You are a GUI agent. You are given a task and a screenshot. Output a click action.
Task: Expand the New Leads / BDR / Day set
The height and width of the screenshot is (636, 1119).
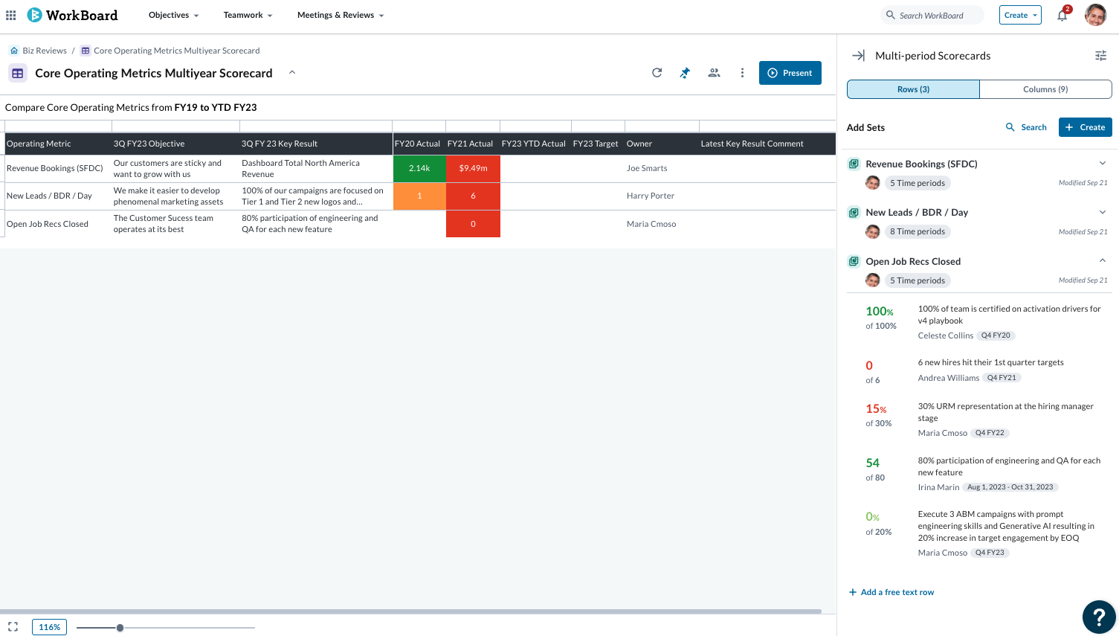point(1103,212)
